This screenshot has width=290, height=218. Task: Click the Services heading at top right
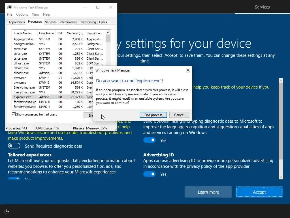[262, 7]
